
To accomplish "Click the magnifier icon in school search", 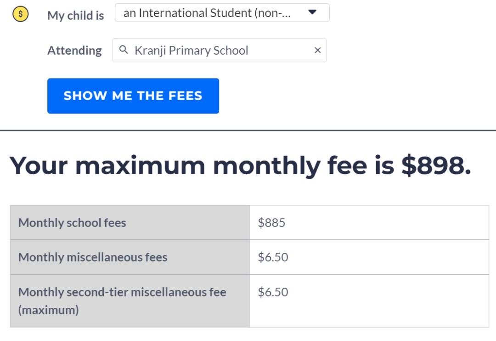I will (x=123, y=50).
